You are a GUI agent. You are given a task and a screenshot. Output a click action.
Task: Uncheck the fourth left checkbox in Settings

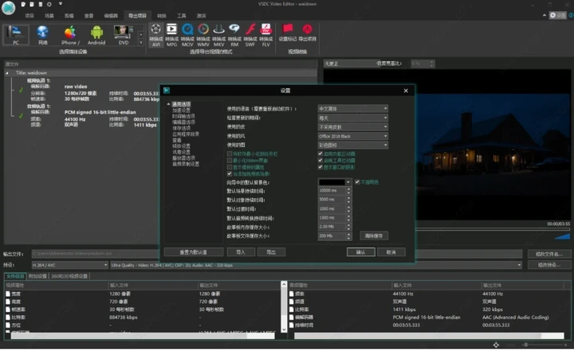click(230, 174)
